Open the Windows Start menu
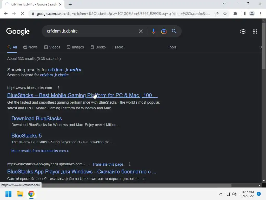The image size is (266, 200). [9, 194]
